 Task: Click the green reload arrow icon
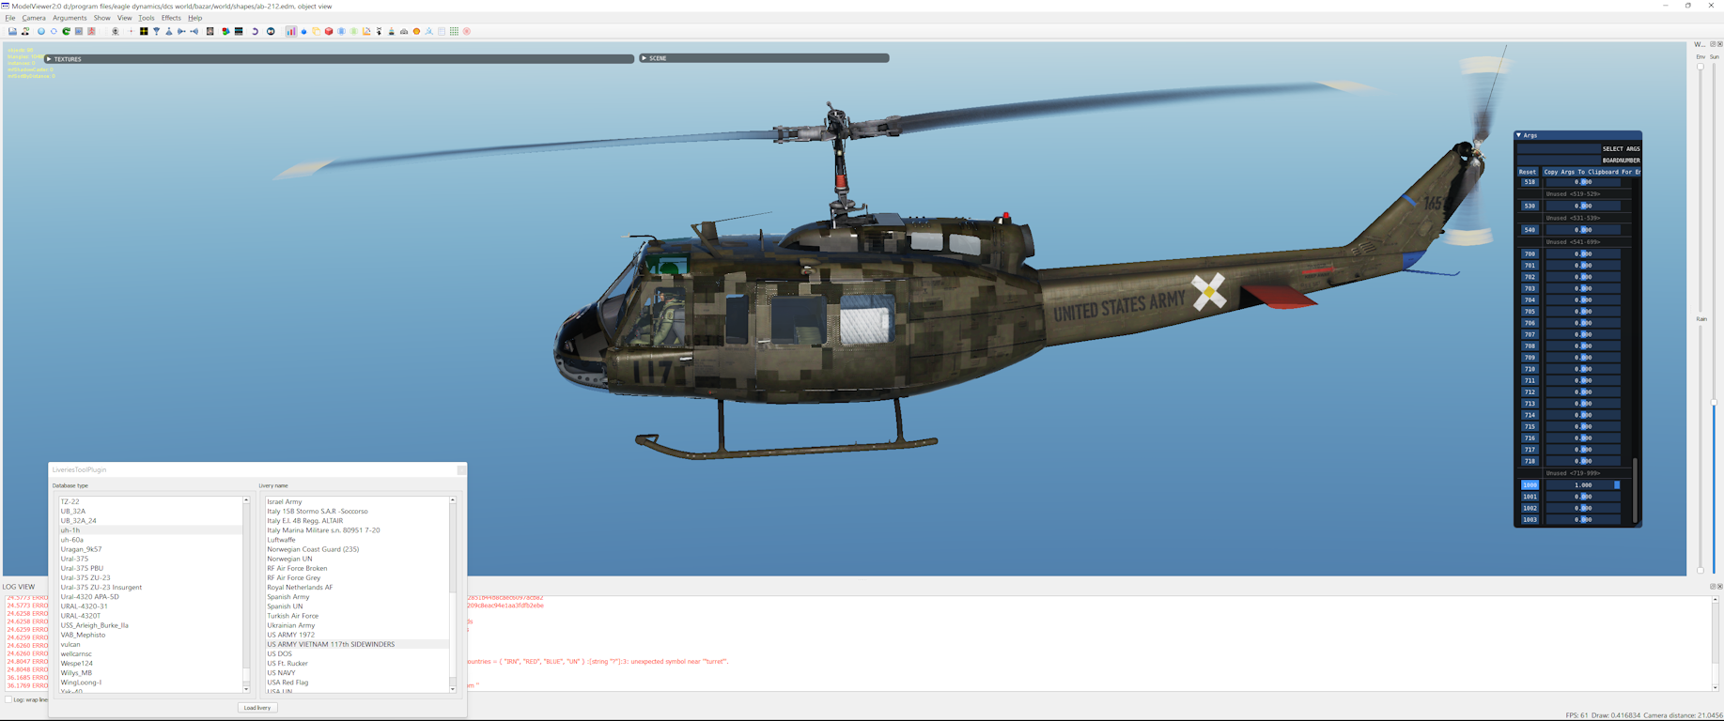point(66,31)
